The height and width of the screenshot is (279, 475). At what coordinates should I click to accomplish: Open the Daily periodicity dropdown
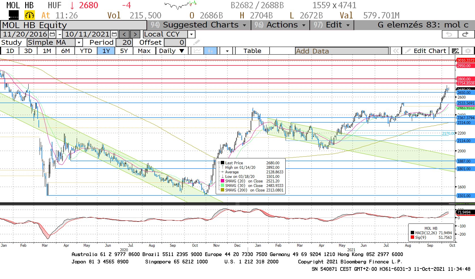(x=172, y=51)
